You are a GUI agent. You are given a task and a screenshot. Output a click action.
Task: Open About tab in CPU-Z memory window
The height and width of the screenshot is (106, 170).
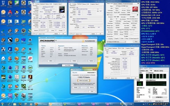pos(132,48)
